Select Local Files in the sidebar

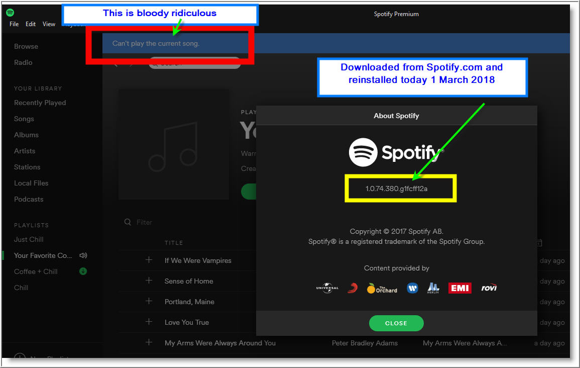coord(31,183)
